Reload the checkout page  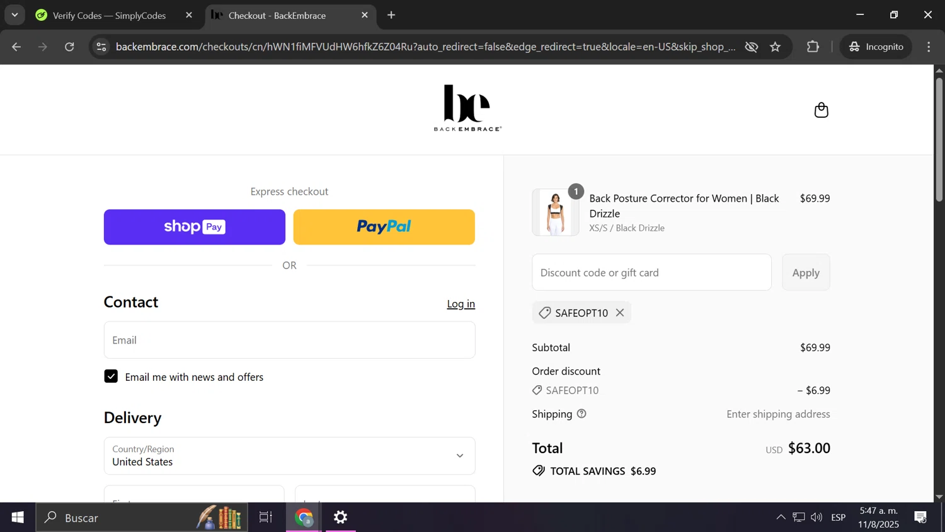point(69,47)
